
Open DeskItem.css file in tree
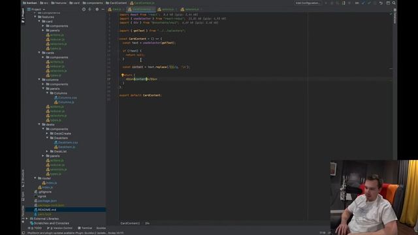[66, 142]
